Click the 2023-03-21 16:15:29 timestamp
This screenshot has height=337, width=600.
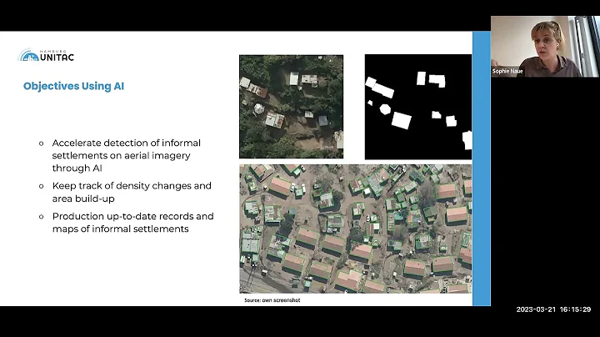(553, 309)
